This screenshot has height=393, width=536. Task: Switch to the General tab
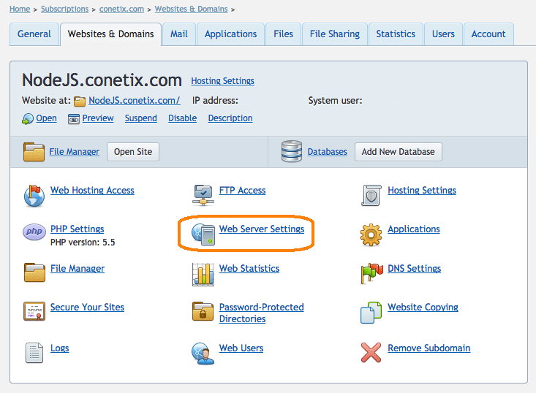(34, 34)
